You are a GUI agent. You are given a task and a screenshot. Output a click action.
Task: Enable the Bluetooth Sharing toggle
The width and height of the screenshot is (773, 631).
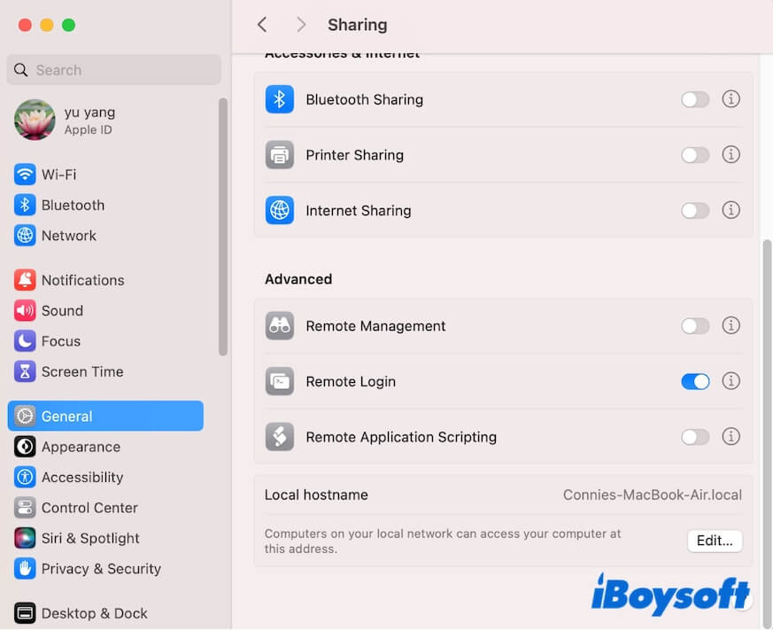[x=695, y=99]
